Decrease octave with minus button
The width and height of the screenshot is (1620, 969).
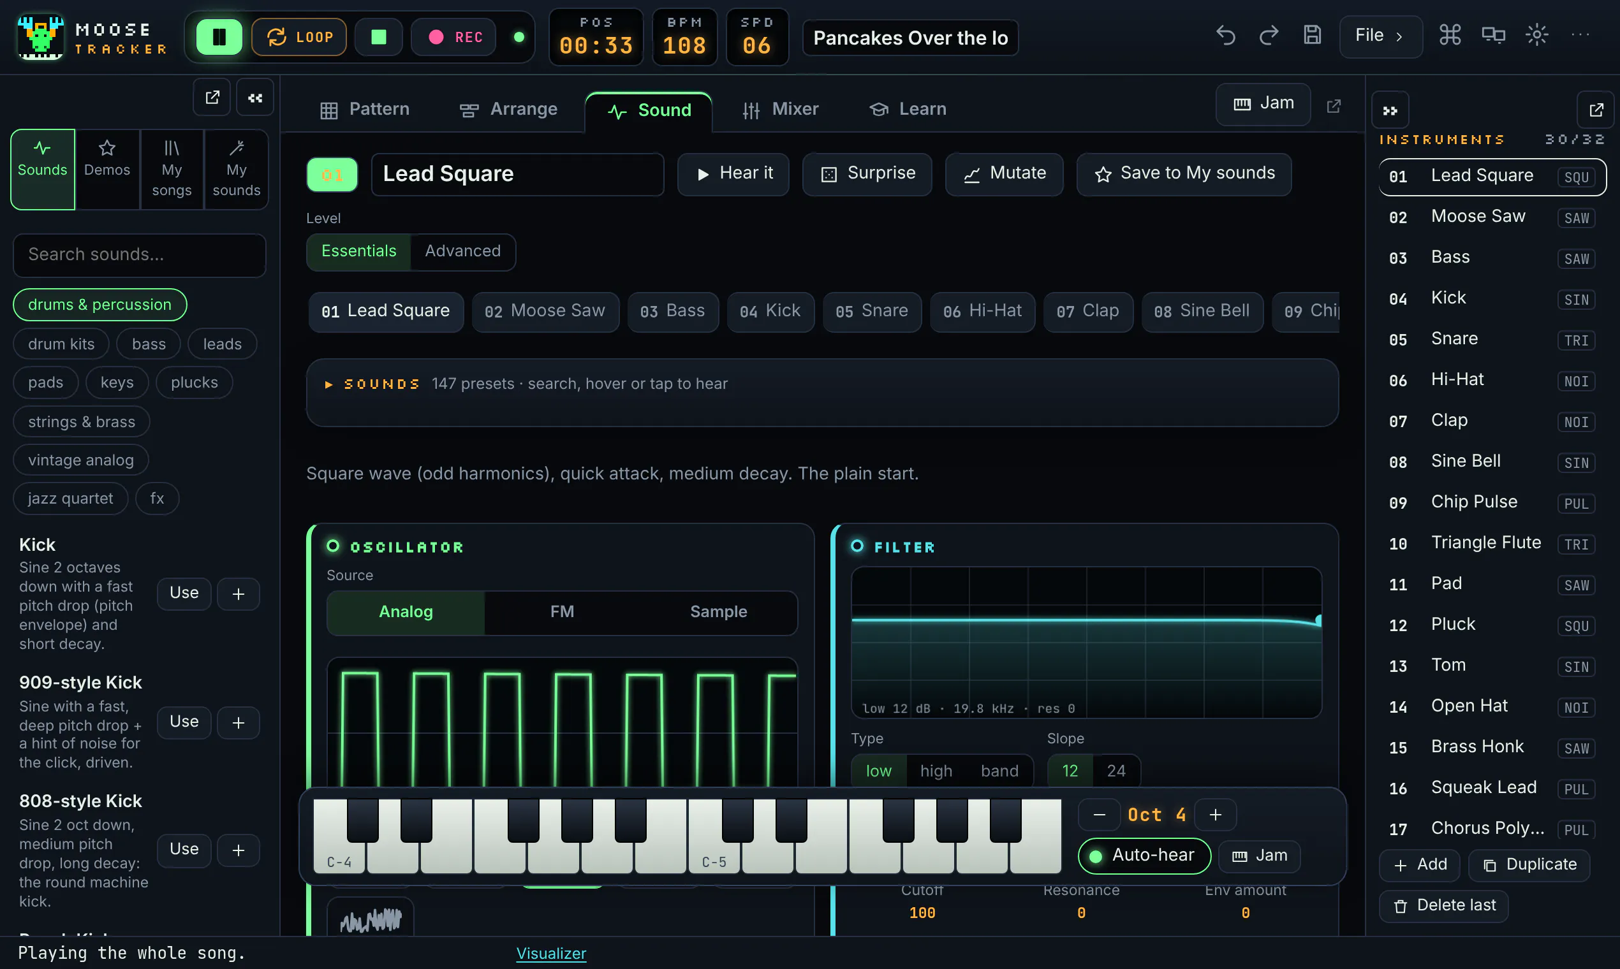1100,815
